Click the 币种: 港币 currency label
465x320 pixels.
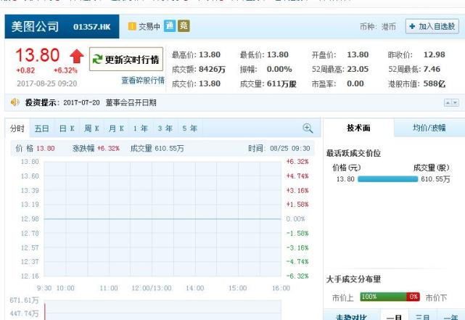tap(378, 27)
